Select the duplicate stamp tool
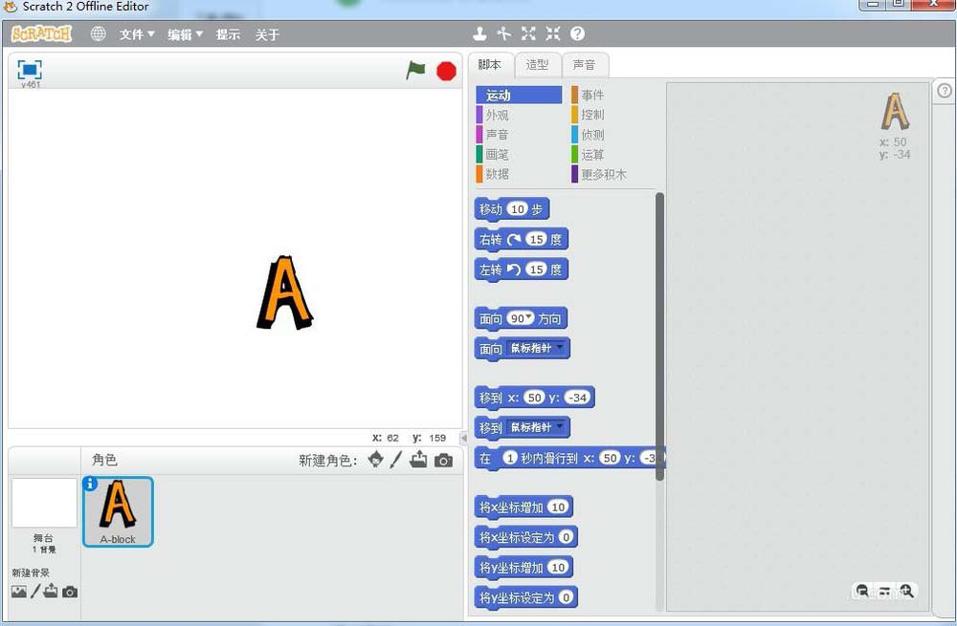 (x=480, y=34)
